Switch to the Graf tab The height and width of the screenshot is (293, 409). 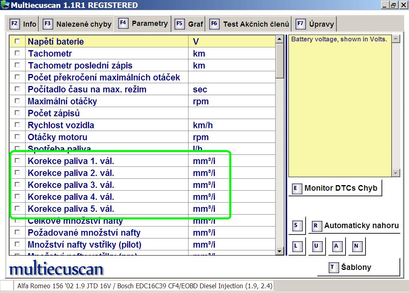pyautogui.click(x=190, y=24)
